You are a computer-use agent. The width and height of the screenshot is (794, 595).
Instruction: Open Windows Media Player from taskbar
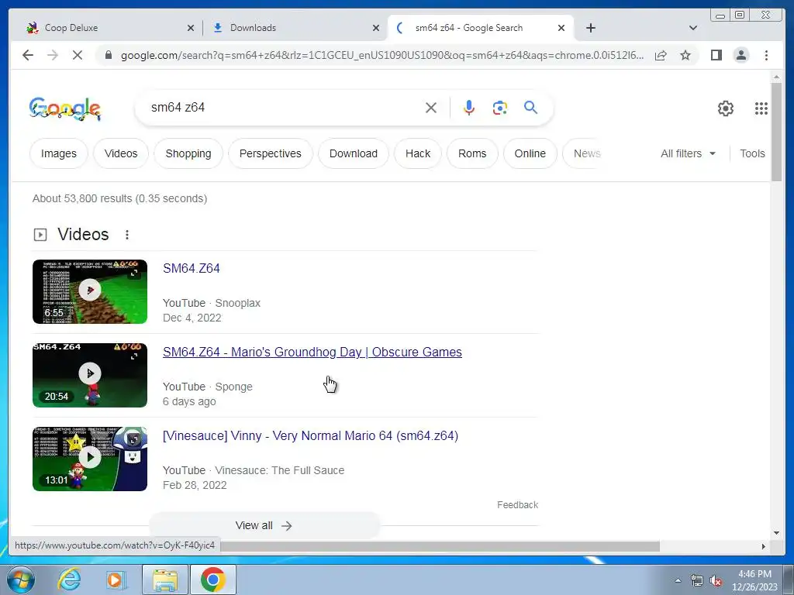pos(115,580)
